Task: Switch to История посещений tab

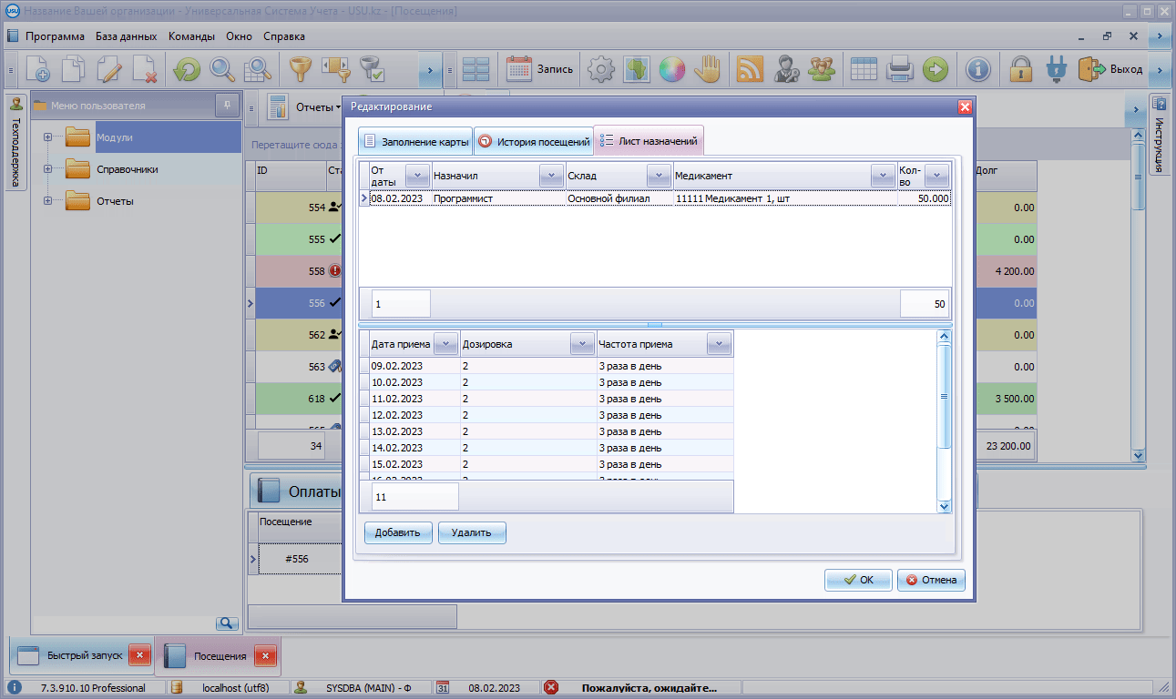Action: (534, 142)
